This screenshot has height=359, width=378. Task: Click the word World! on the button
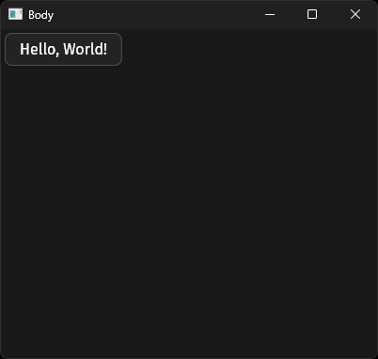coord(85,49)
